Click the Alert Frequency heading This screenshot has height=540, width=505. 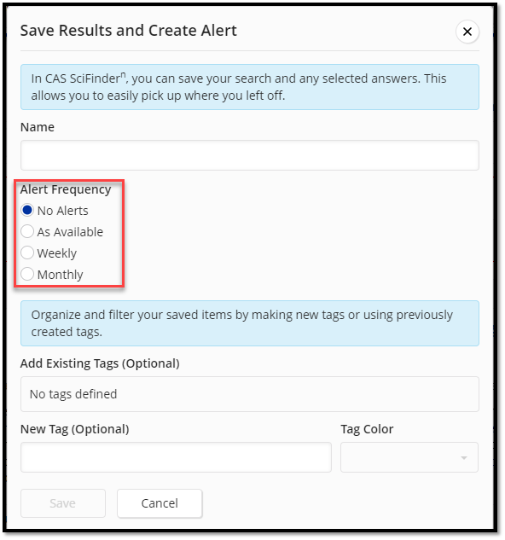pyautogui.click(x=66, y=189)
